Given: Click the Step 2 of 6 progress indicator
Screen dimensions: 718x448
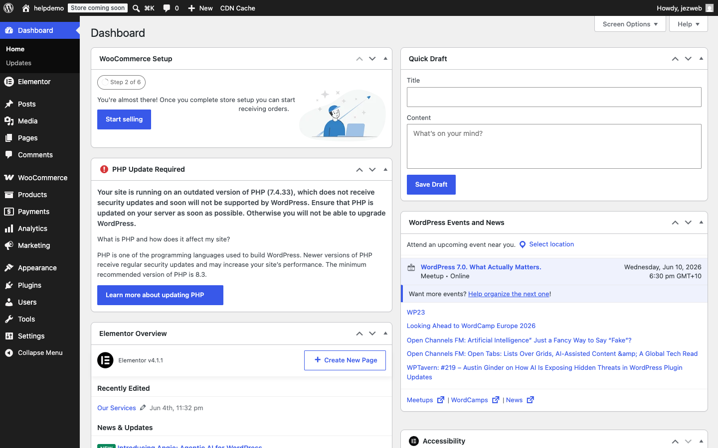Looking at the screenshot, I should coord(121,82).
